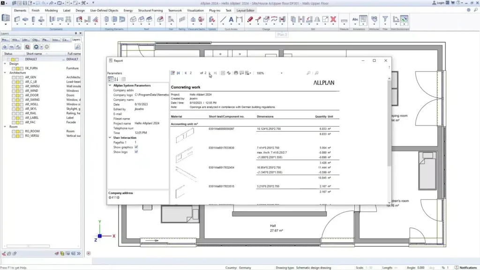Click the yellow layer status swatch for DEFAULT
480x270 pixels.
13,59
